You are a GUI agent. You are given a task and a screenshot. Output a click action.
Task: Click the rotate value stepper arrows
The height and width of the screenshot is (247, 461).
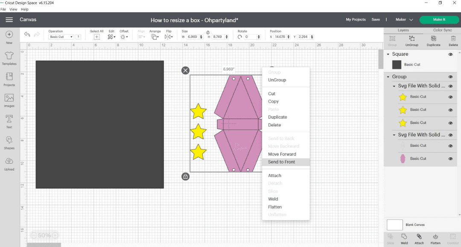tap(259, 37)
